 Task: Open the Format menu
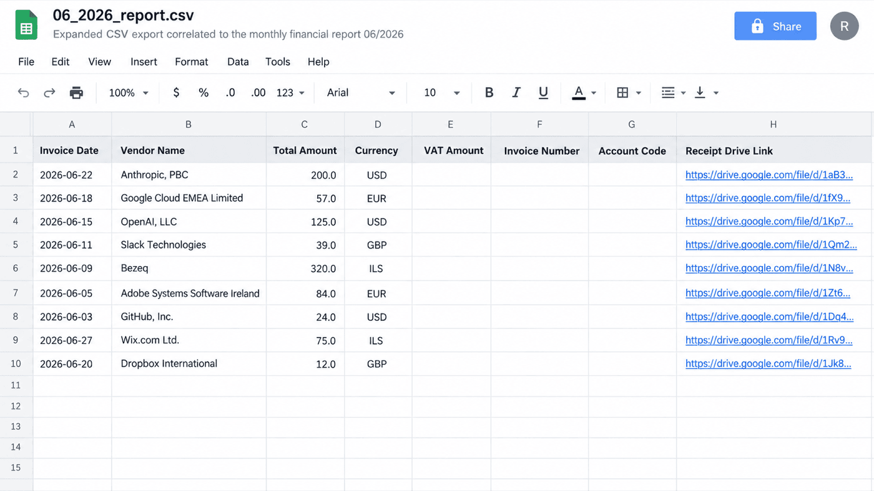click(x=192, y=62)
